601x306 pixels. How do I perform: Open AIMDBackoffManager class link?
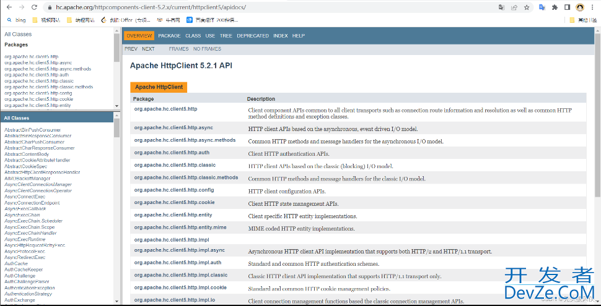[x=27, y=179]
